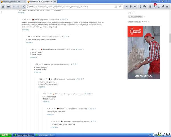The image size is (171, 137).
Task: Click 'ответить' under Travik's comment
Action: pos(25,30)
